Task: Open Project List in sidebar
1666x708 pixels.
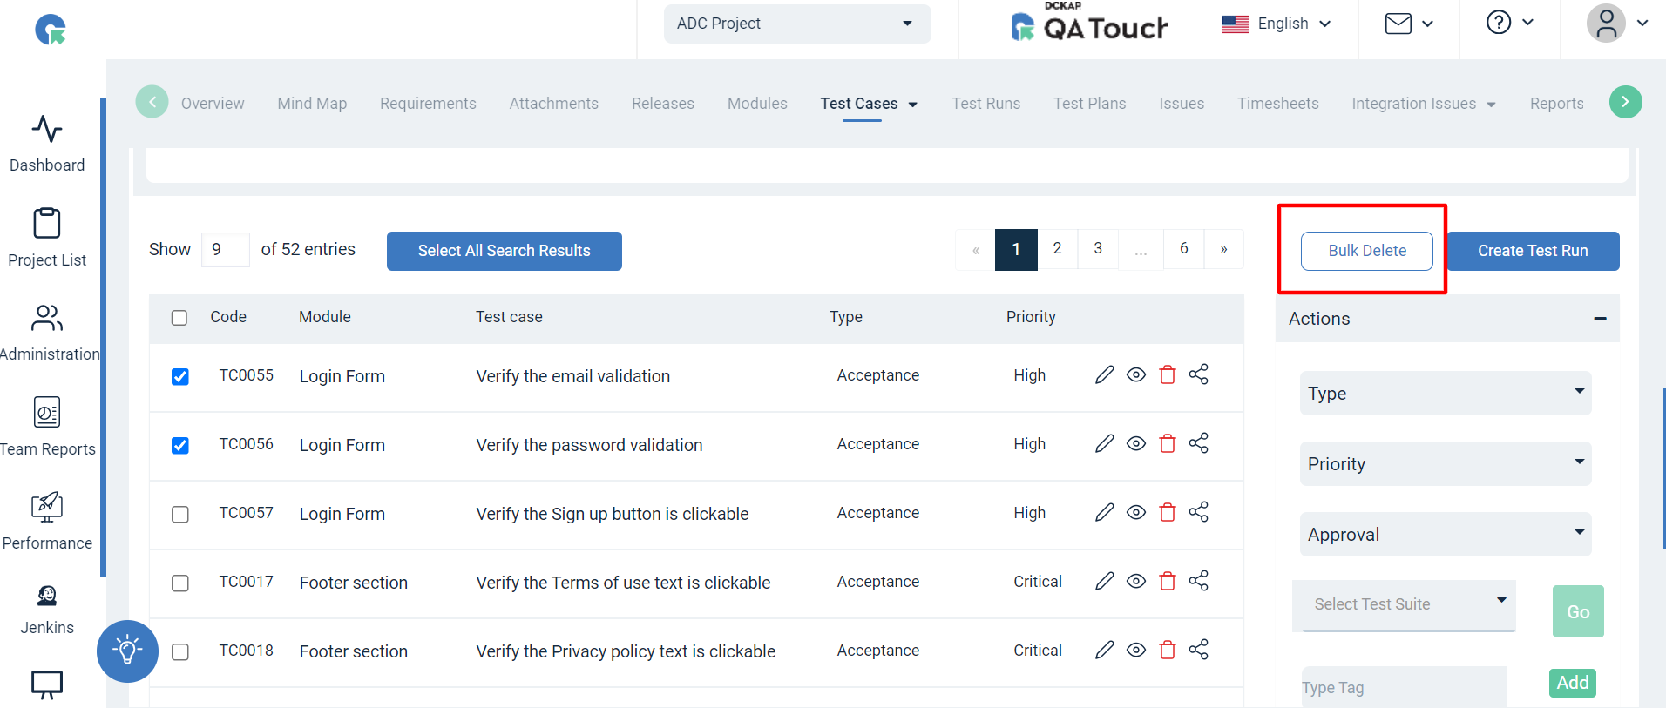Action: 47,223
